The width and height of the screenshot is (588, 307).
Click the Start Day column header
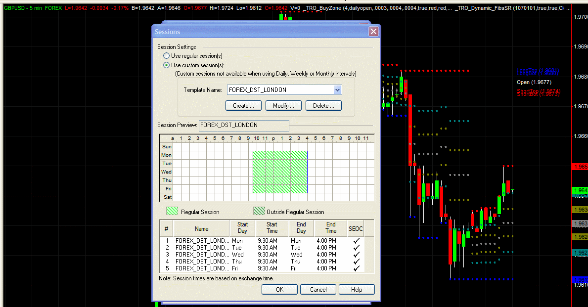pyautogui.click(x=242, y=229)
